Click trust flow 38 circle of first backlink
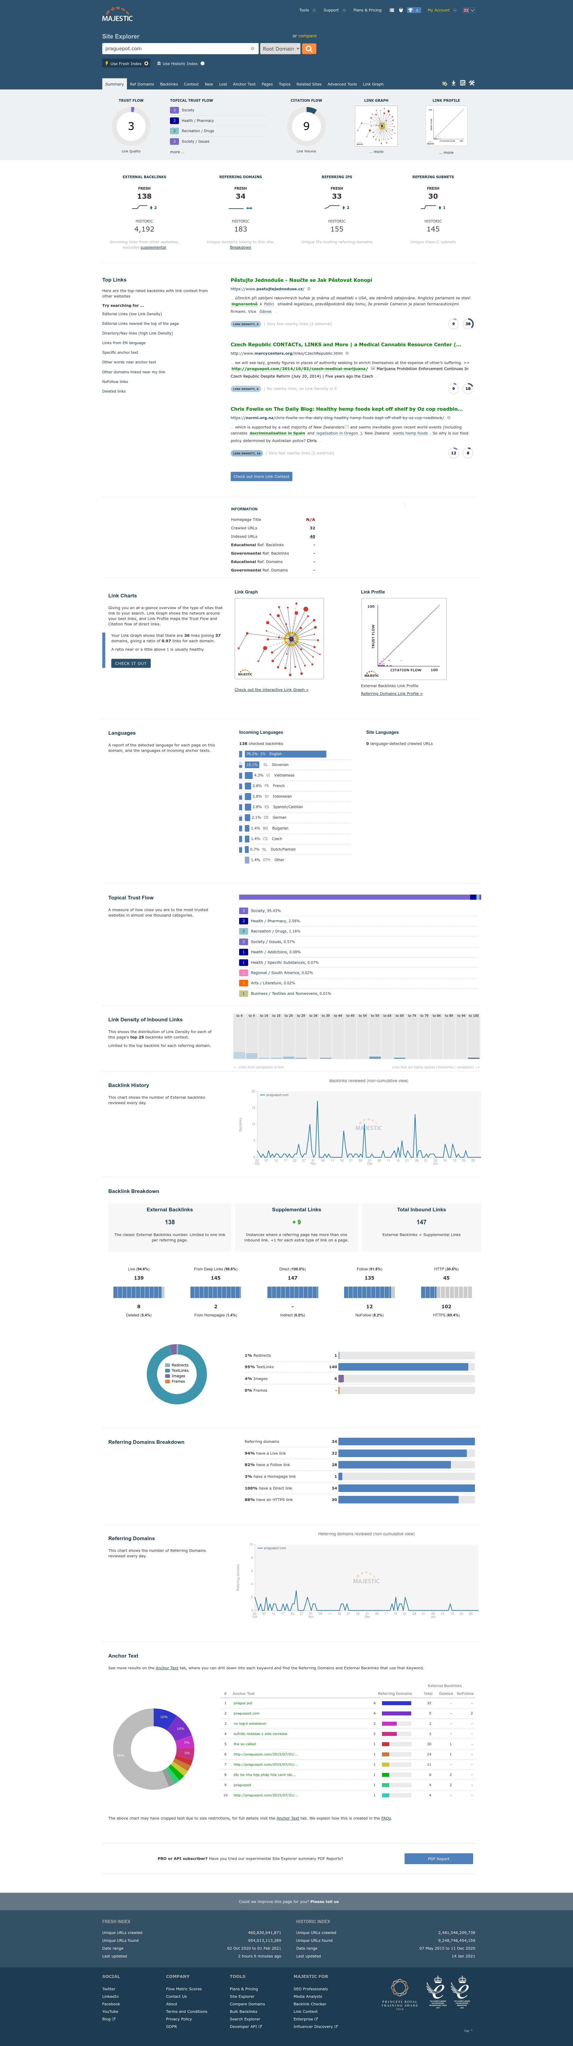 click(468, 323)
